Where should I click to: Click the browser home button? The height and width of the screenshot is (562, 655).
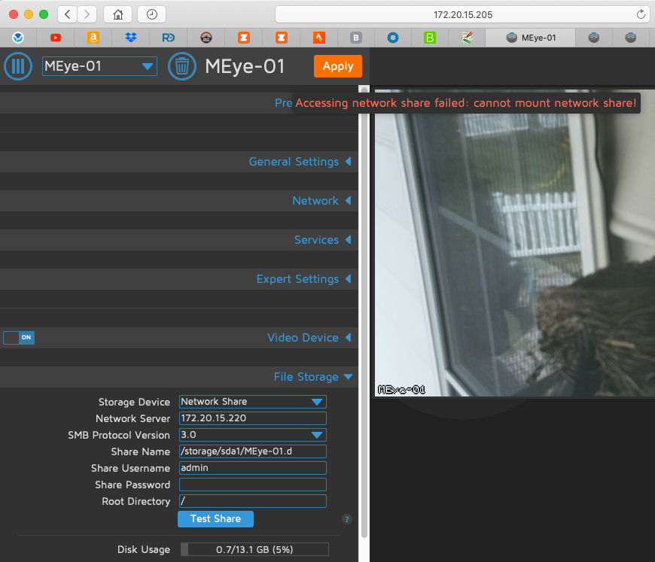click(x=118, y=14)
